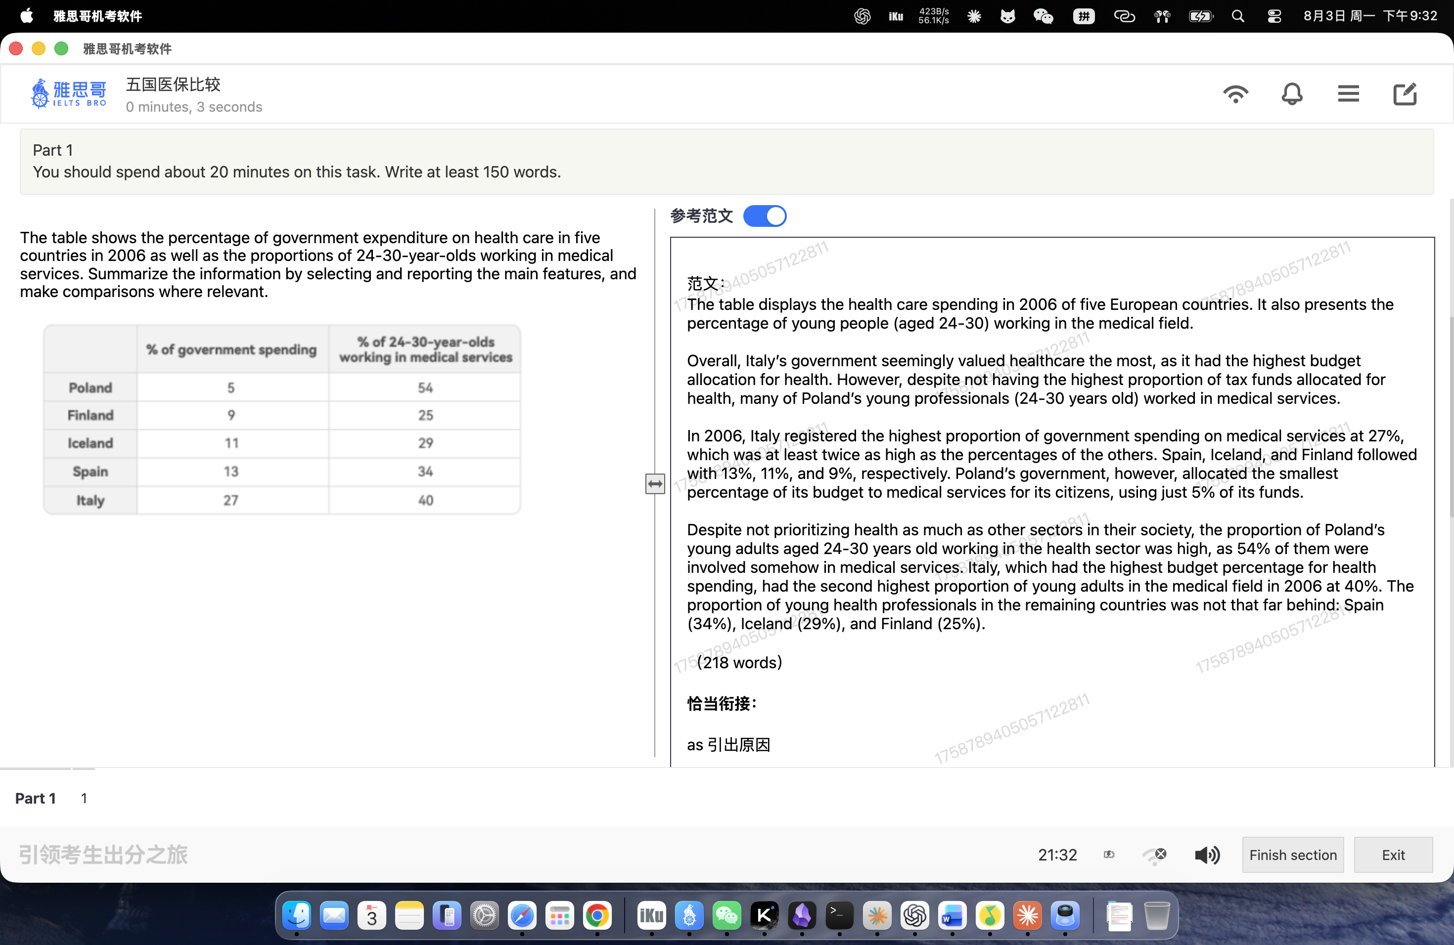Toggle the 参考范文 switch off
Viewport: 1454px width, 945px height.
[x=764, y=215]
